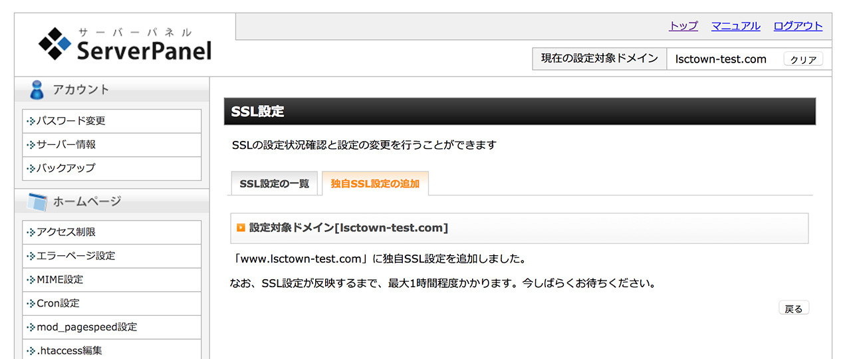The image size is (851, 359).
Task: Open the マニュアル link
Action: pyautogui.click(x=735, y=26)
